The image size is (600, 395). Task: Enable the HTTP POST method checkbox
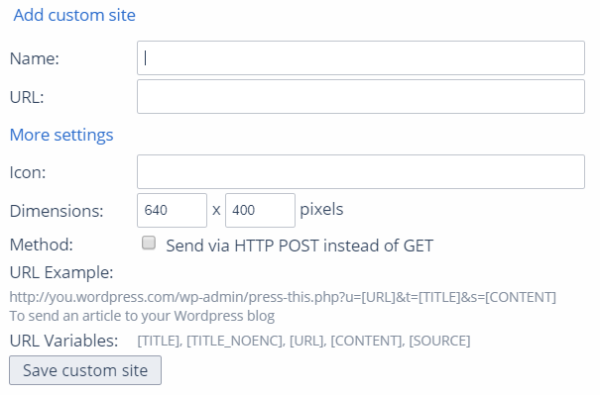tap(149, 243)
